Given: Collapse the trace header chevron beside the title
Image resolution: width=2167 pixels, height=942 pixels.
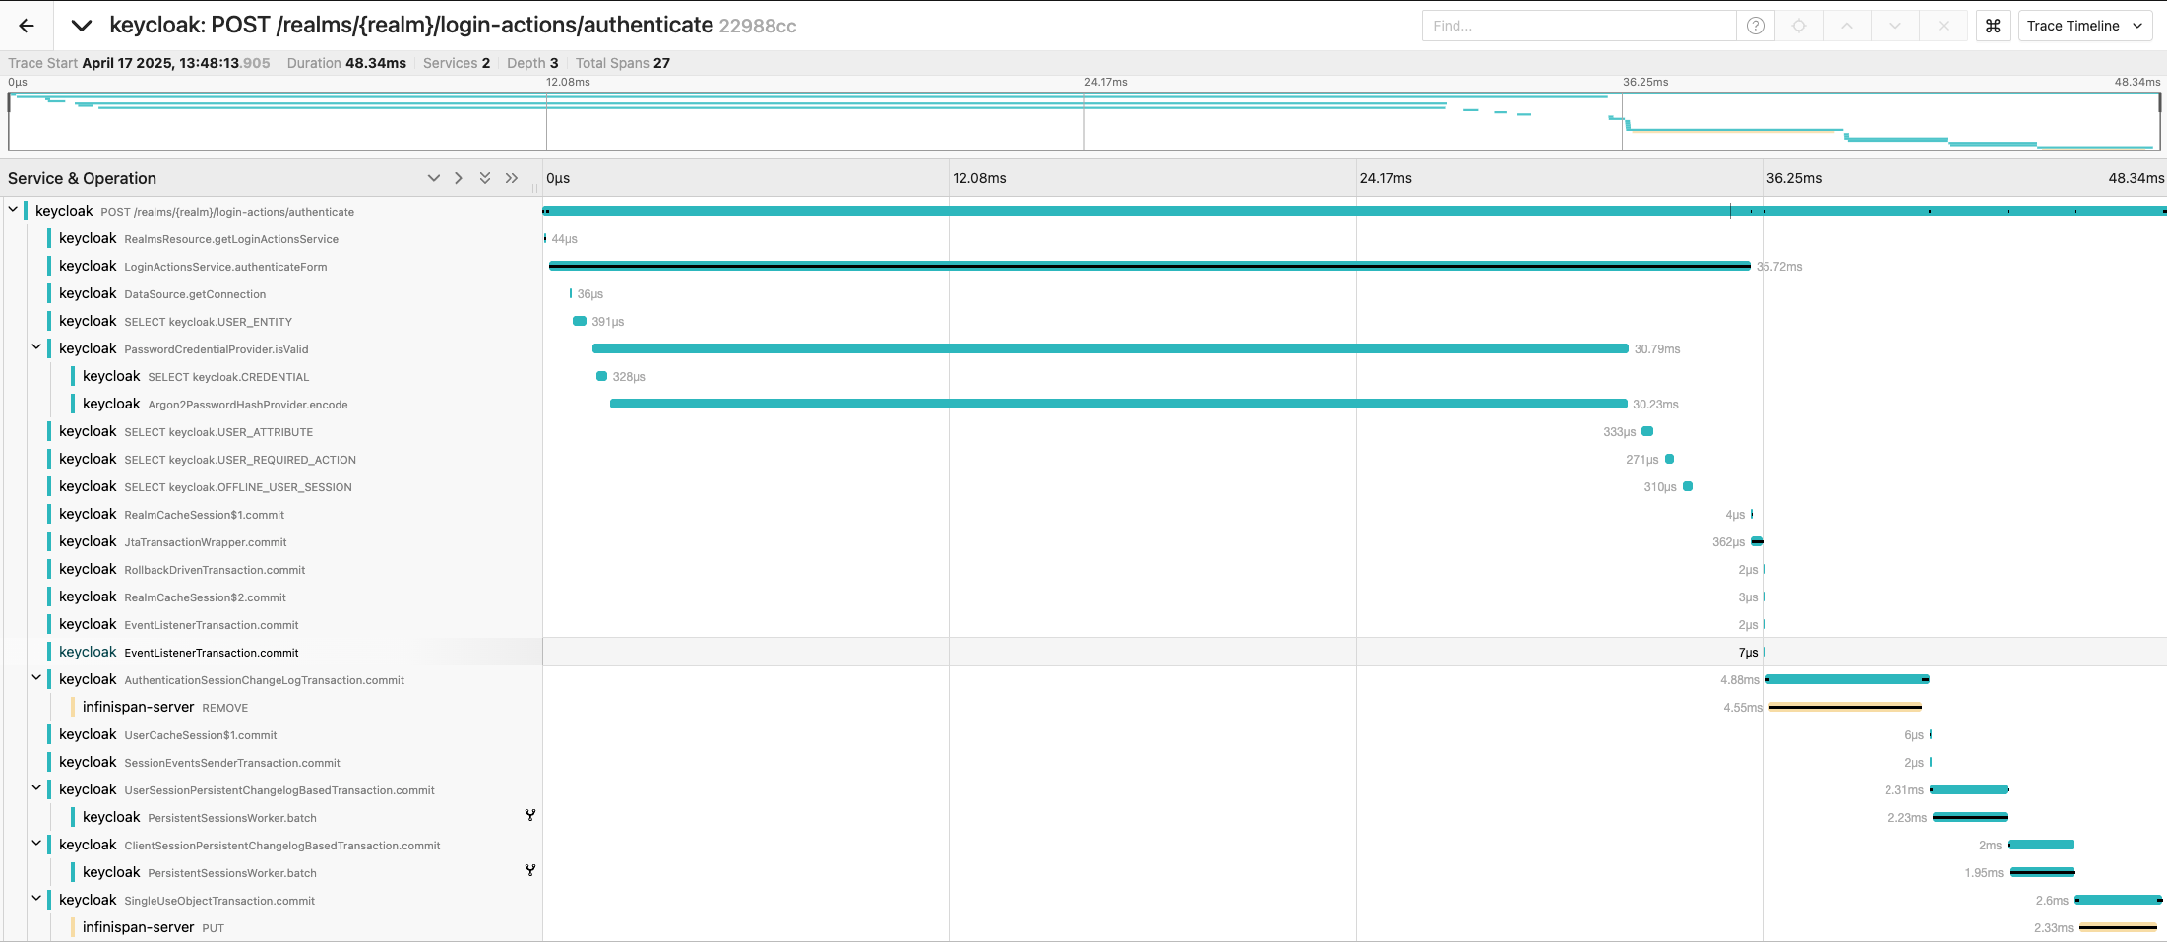Looking at the screenshot, I should (x=82, y=26).
